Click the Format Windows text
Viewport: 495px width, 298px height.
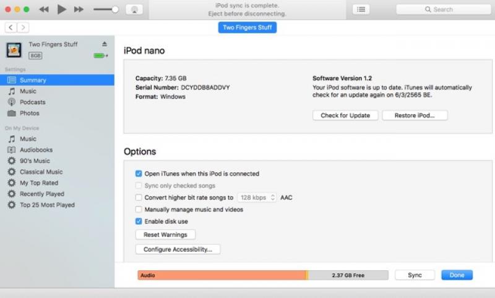(160, 97)
